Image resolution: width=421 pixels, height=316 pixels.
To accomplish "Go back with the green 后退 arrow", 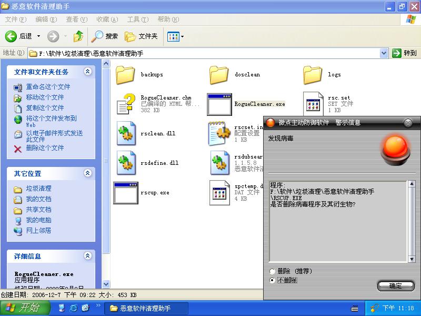I will click(11, 36).
